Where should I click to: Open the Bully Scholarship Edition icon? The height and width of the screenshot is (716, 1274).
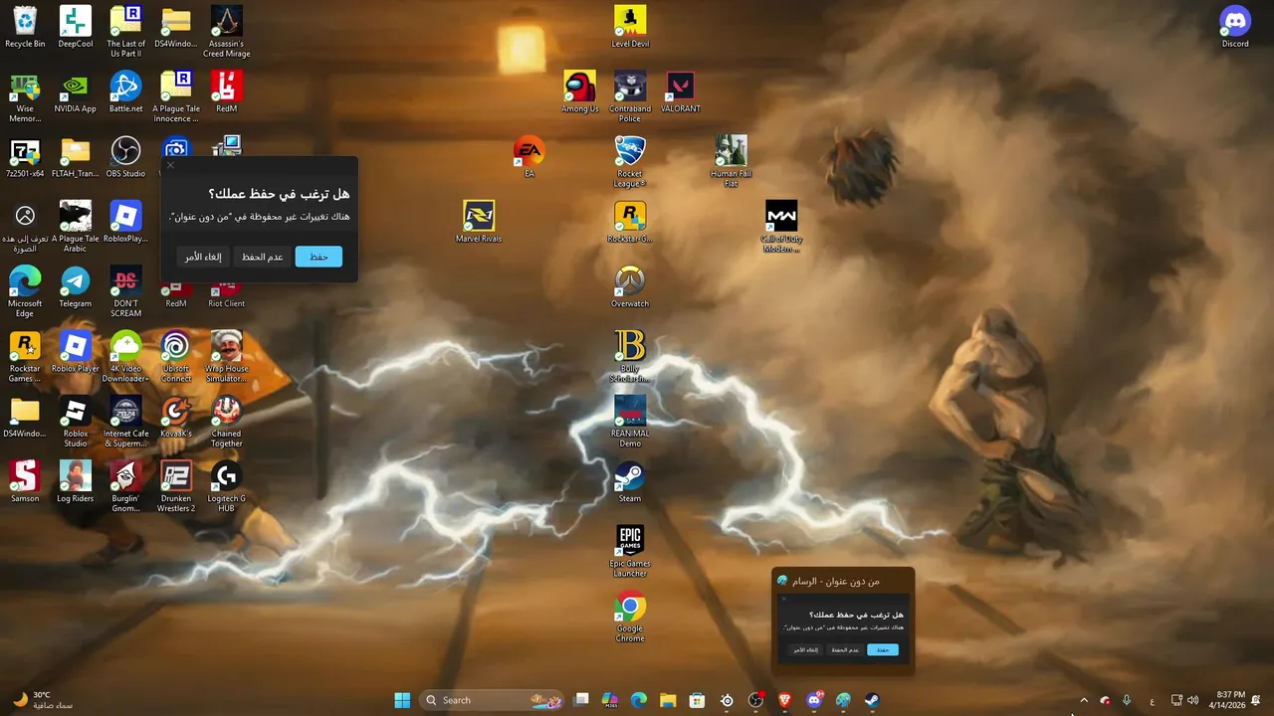[630, 357]
